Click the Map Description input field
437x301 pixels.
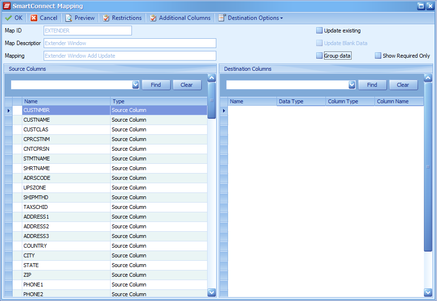click(130, 43)
